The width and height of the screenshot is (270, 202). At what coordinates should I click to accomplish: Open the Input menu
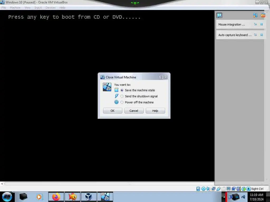38,8
